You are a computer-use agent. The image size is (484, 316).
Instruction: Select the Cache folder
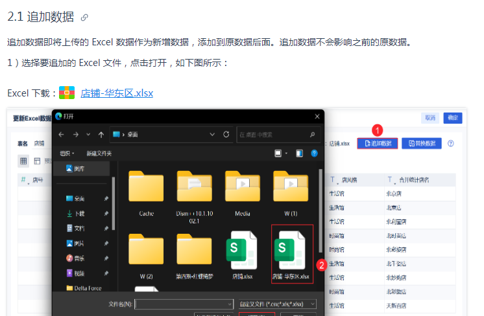pyautogui.click(x=146, y=194)
